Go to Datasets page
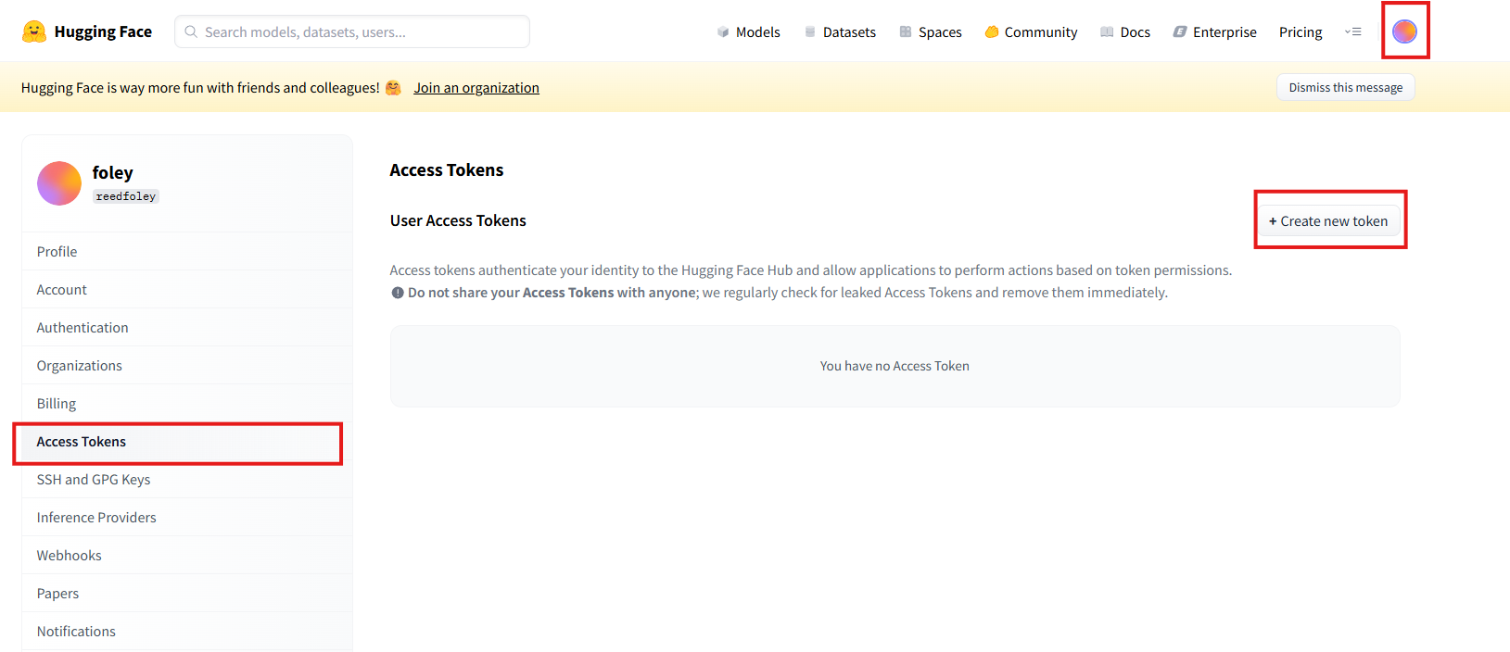 [840, 31]
